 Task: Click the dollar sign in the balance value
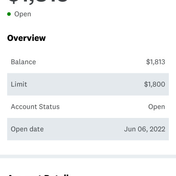pyautogui.click(x=148, y=62)
